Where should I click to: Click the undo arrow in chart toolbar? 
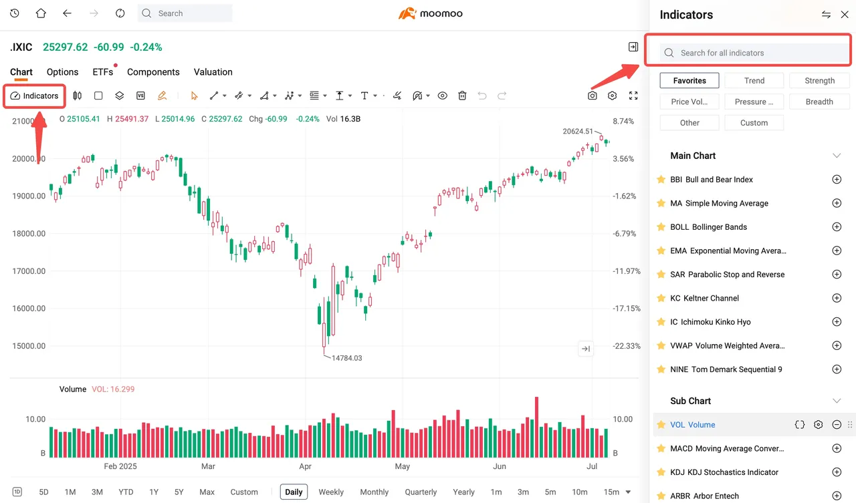482,96
